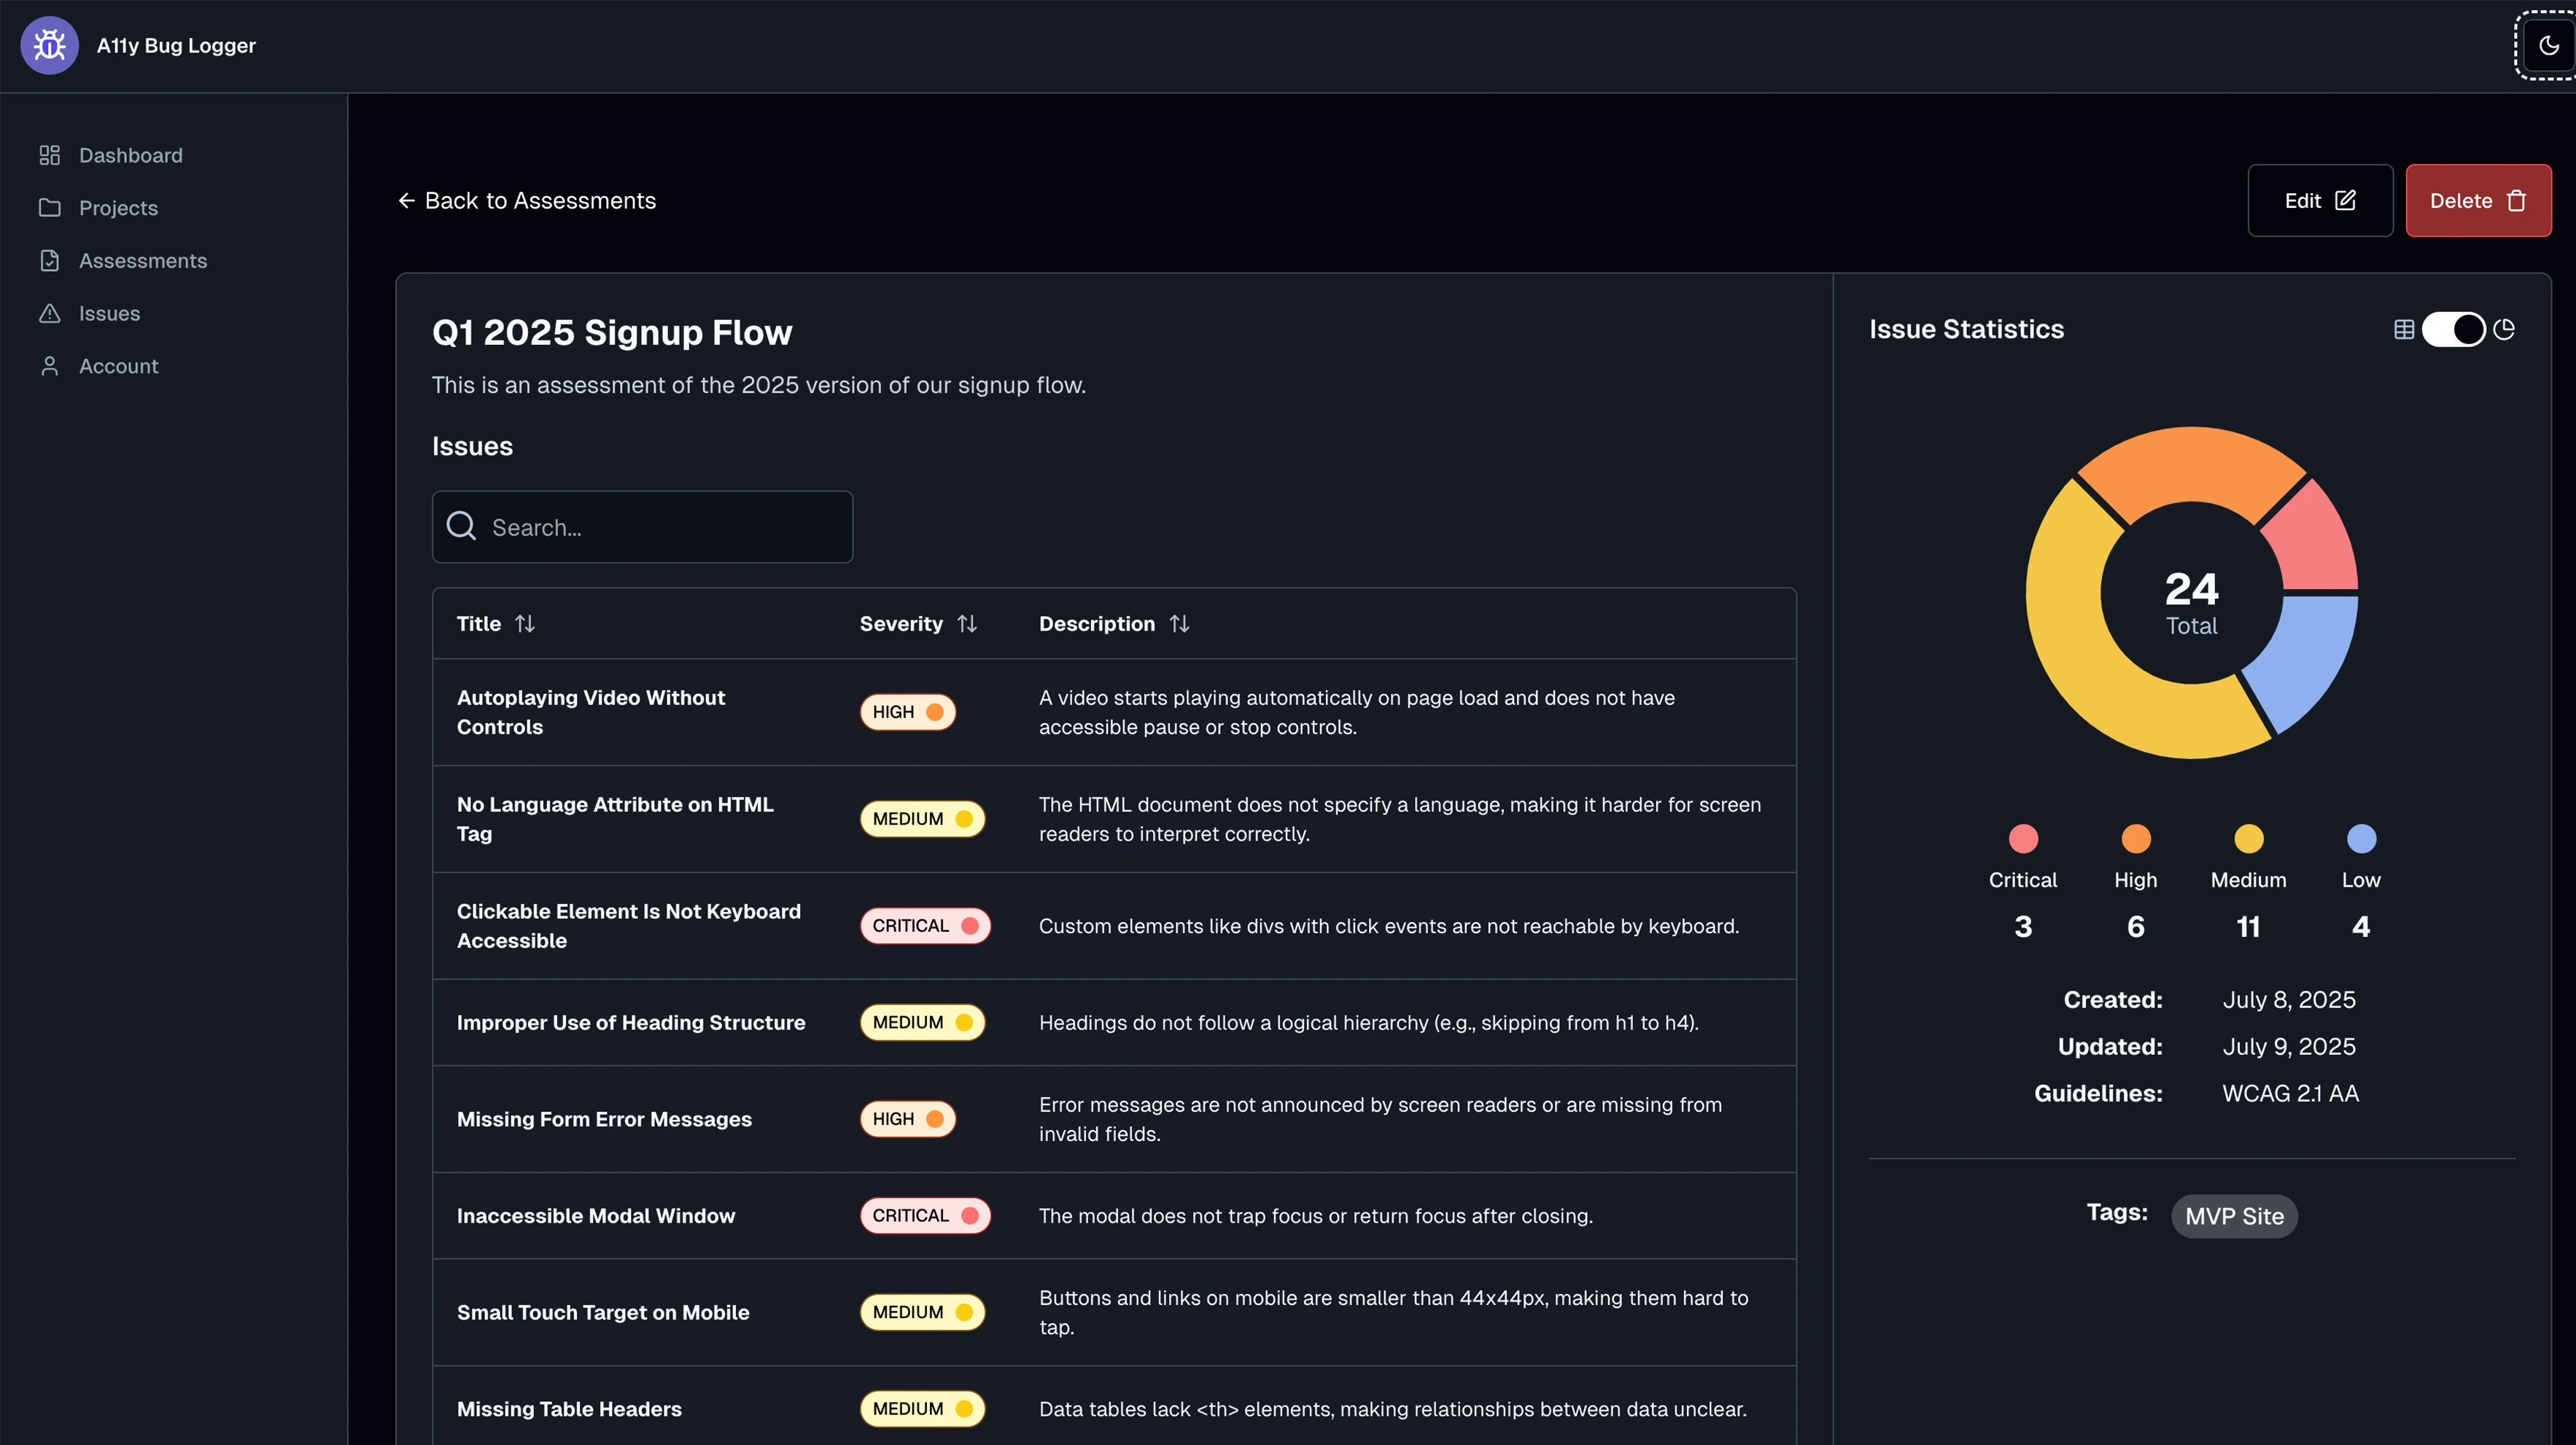Click the Low legend dot
The width and height of the screenshot is (2576, 1445).
click(2361, 838)
